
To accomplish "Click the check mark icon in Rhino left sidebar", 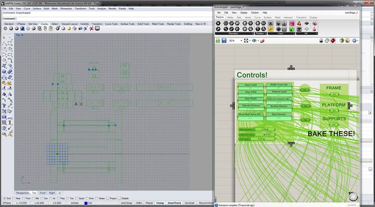I will [10, 128].
